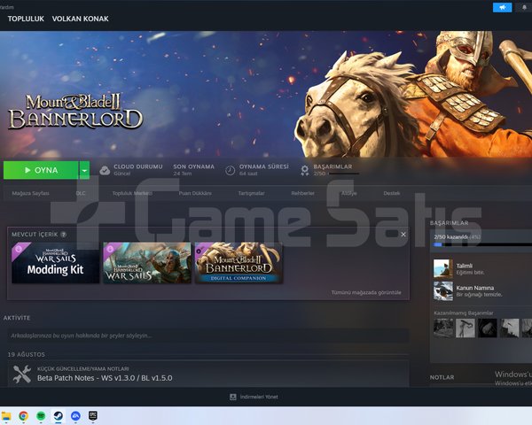
Task: Click the Mount & Blade II Bannerlord logo
Action: pyautogui.click(x=75, y=112)
